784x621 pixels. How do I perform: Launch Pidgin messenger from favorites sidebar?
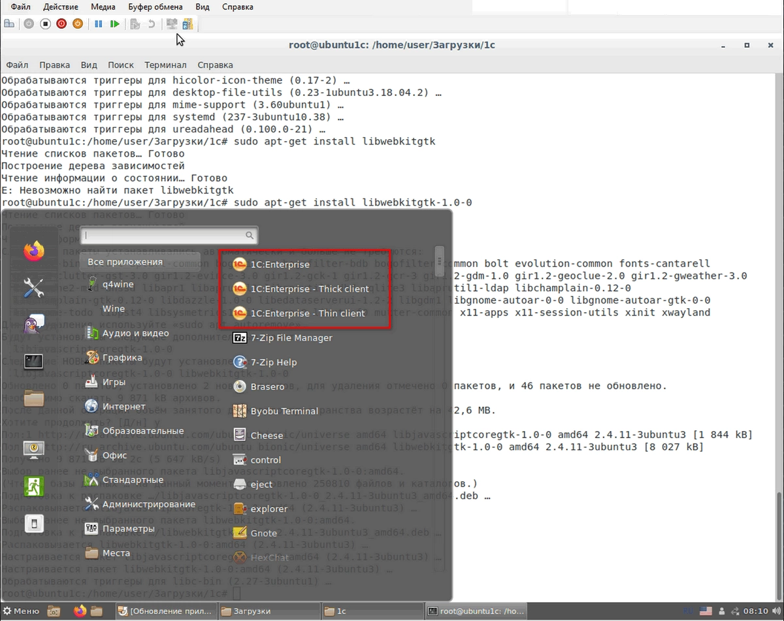coord(34,324)
